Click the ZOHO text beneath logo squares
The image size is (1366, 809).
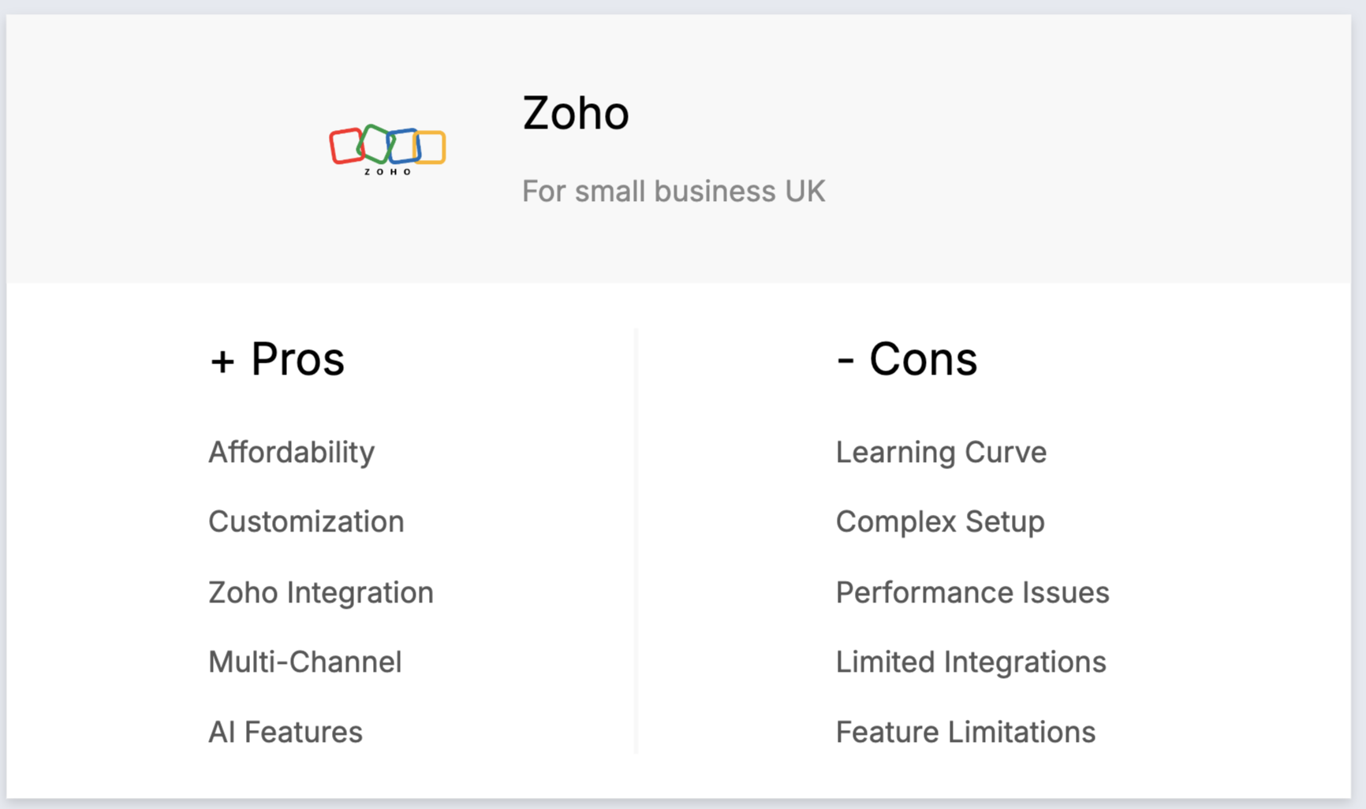click(x=387, y=172)
